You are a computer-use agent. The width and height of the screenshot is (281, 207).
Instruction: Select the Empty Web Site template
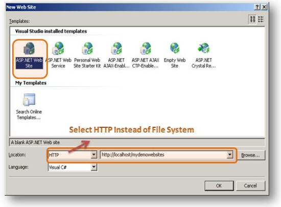pos(175,55)
